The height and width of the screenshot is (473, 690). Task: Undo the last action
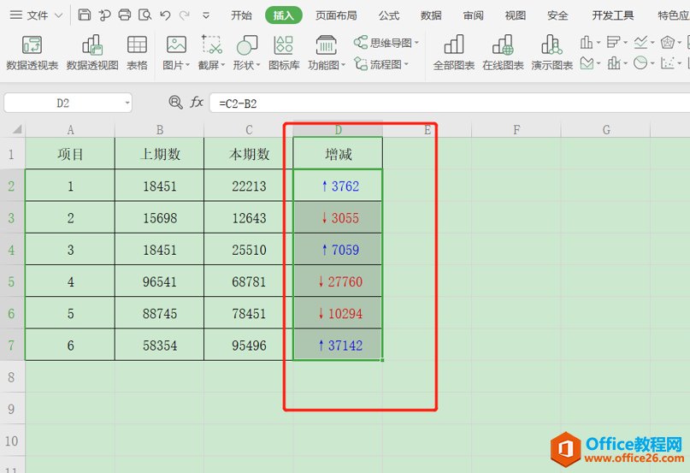[x=165, y=15]
